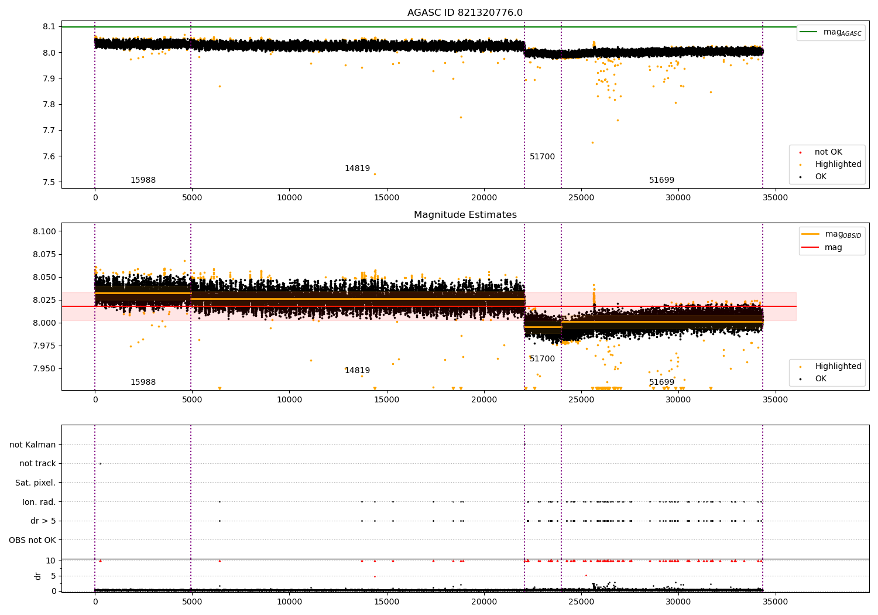This screenshot has height=615, width=878.
Task: Click the 8.1 y-axis tick of the top plot
Action: (x=49, y=27)
